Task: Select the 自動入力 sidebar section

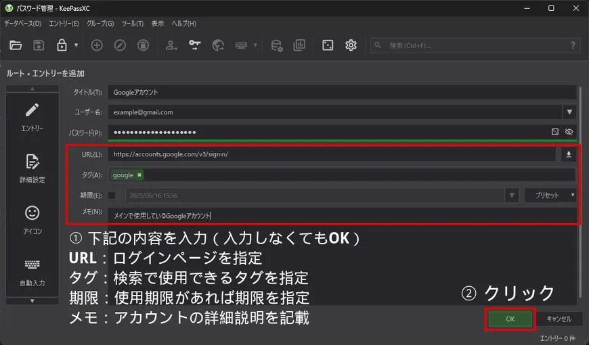Action: tap(32, 272)
